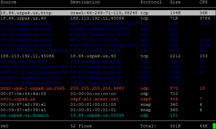
Task: Click the ospf protocol entry
Action: [146, 99]
